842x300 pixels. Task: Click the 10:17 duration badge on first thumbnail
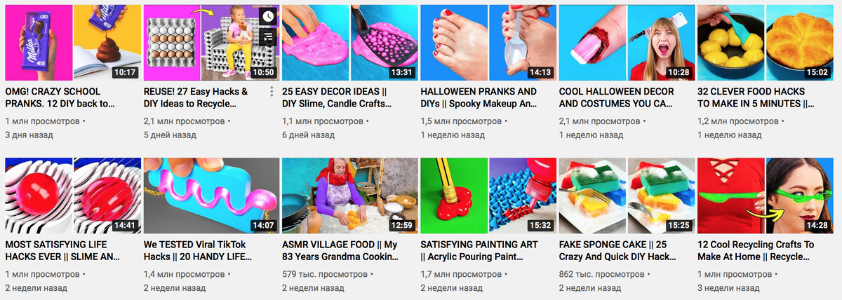click(x=124, y=71)
